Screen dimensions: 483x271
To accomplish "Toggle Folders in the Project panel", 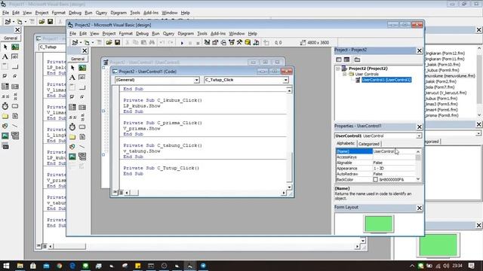I will tap(357, 59).
